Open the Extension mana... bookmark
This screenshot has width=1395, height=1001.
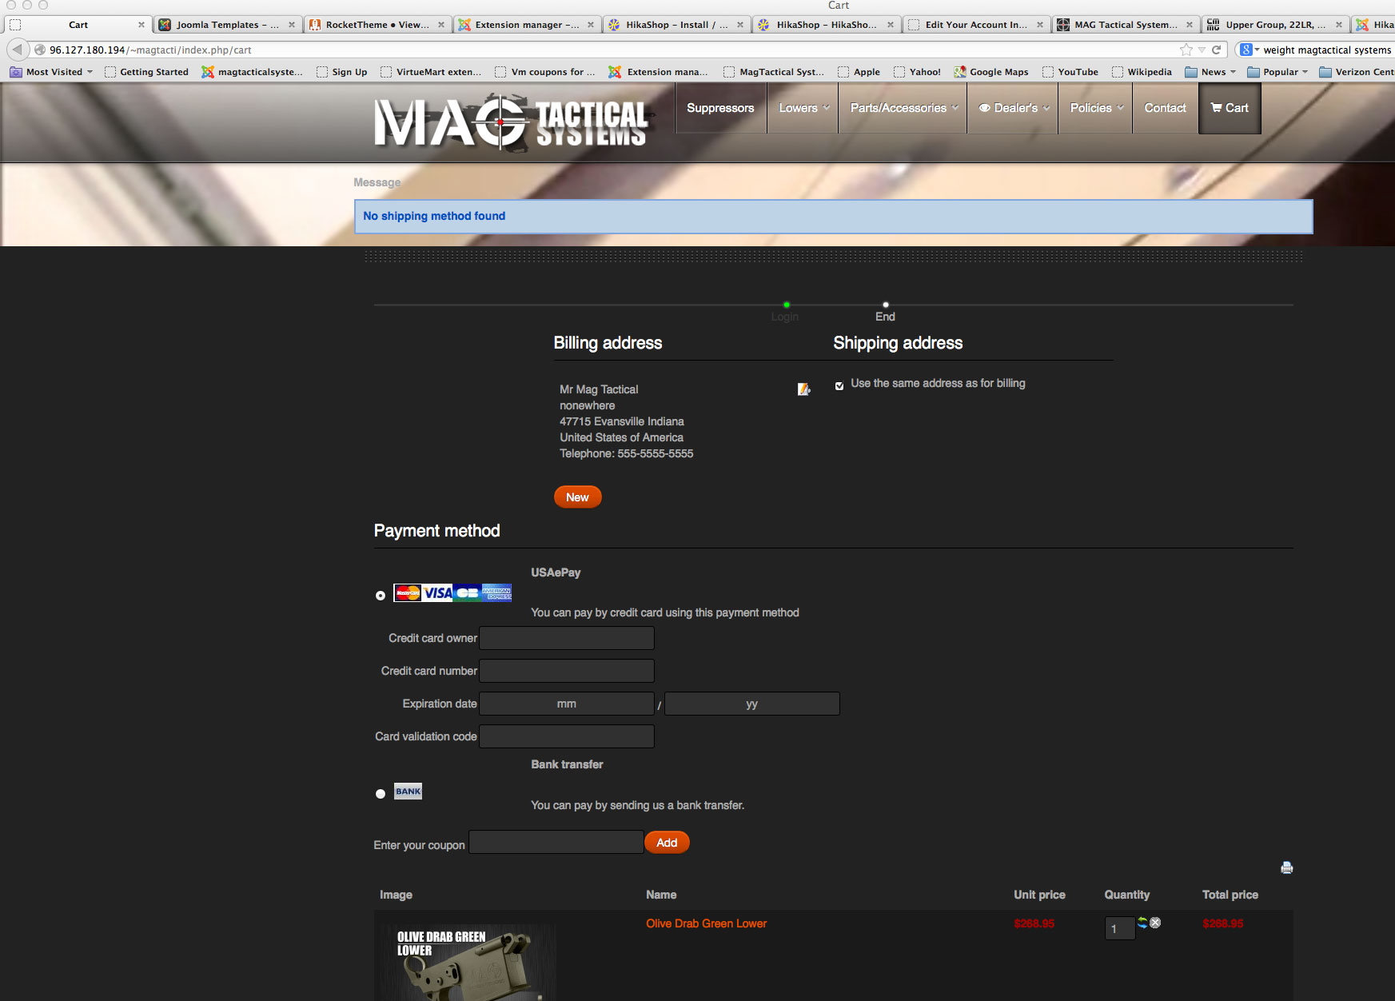(658, 72)
